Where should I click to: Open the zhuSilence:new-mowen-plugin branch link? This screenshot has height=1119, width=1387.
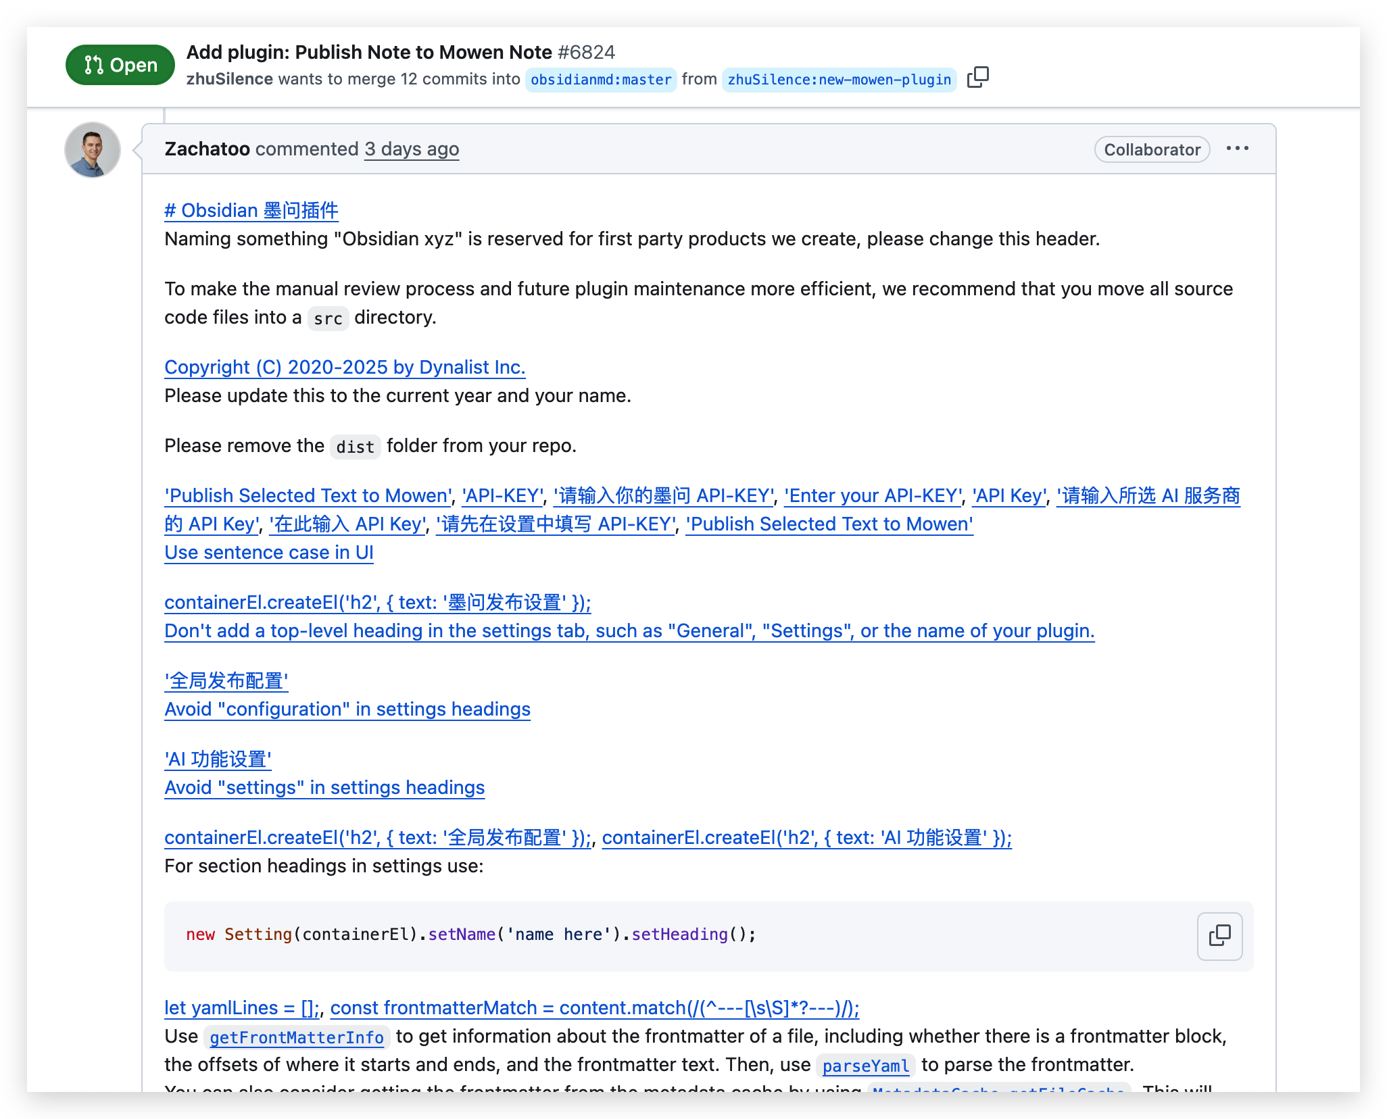[x=839, y=80]
